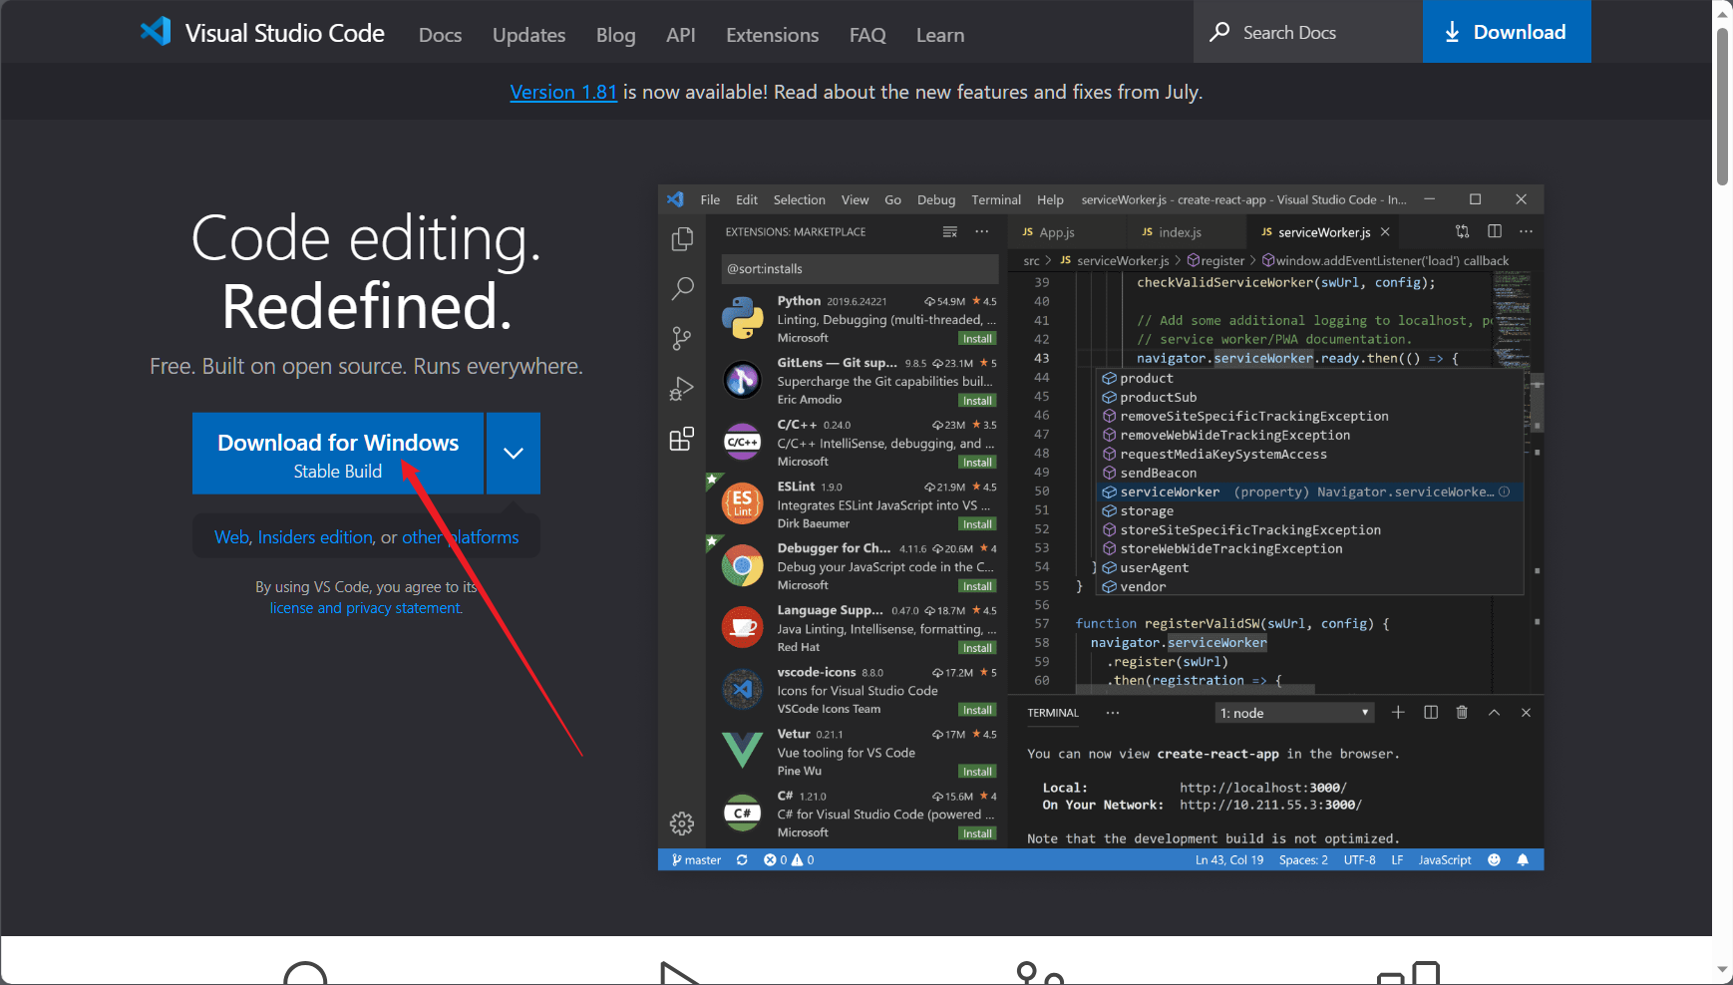Image resolution: width=1733 pixels, height=985 pixels.
Task: Open the Manage gear icon at bottom
Action: pos(682,823)
